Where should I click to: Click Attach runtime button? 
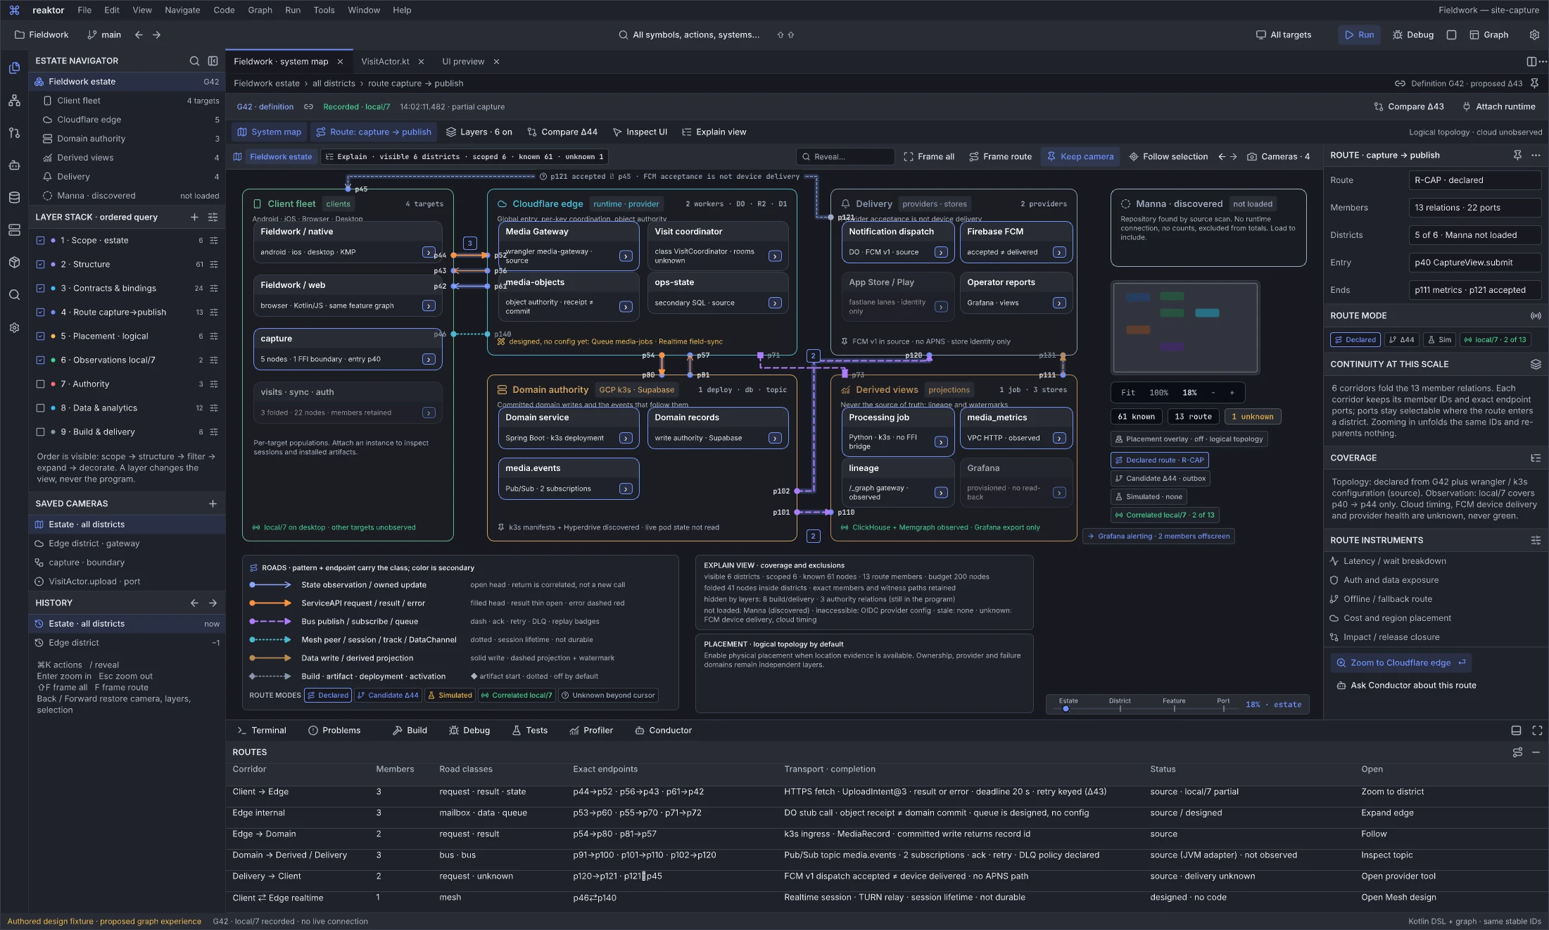(x=1499, y=106)
